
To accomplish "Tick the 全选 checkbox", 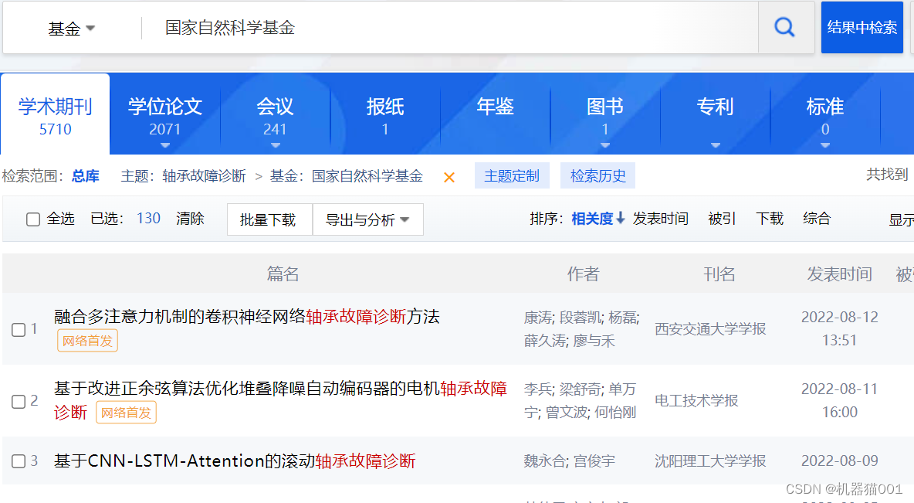I will (33, 219).
